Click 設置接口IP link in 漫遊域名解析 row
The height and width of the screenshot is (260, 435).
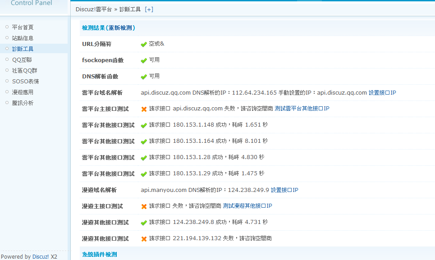(x=284, y=190)
